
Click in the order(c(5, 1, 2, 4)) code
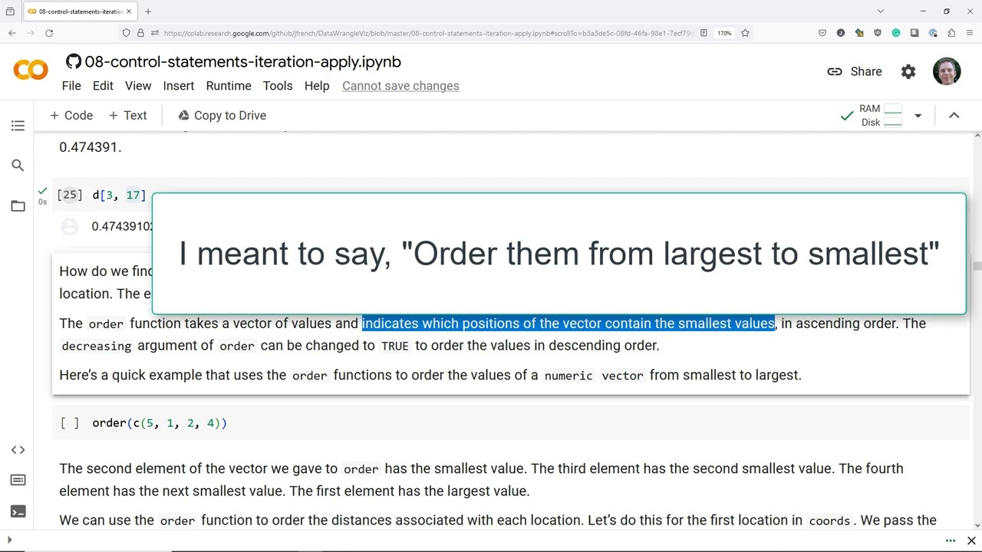click(160, 423)
